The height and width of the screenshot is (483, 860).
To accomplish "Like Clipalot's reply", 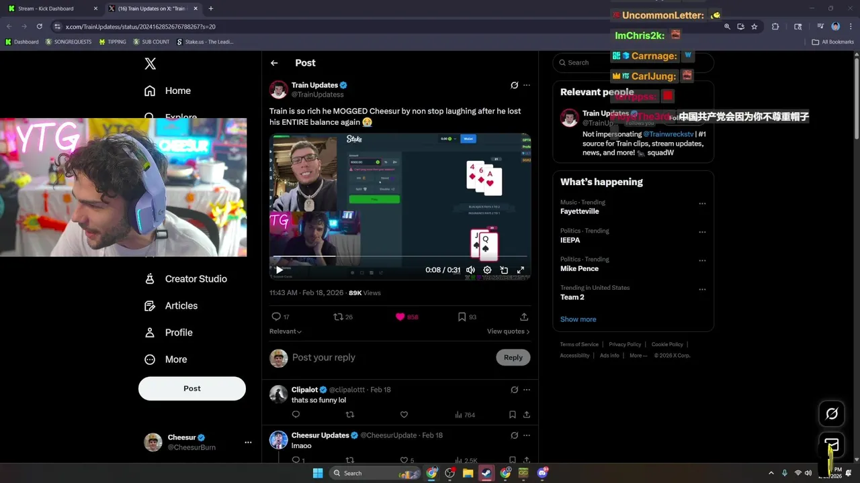I will 404,415.
